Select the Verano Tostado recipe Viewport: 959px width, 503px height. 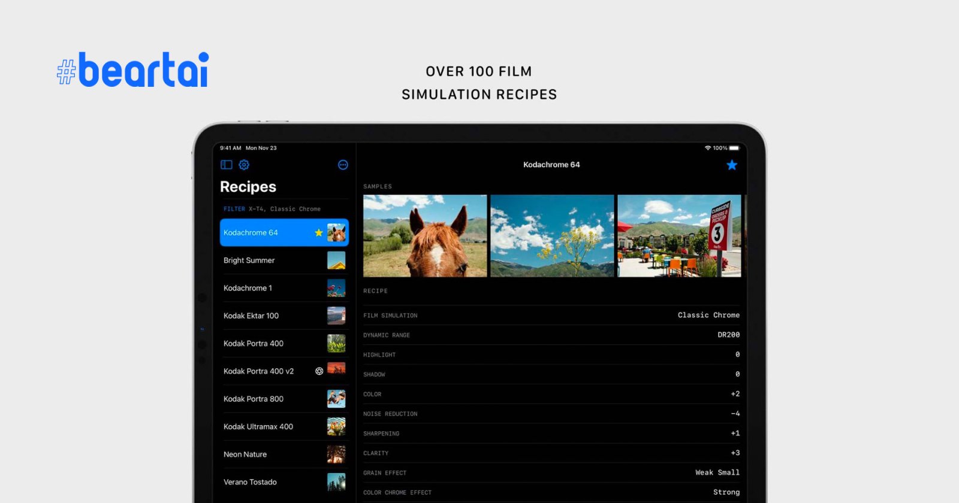point(250,482)
